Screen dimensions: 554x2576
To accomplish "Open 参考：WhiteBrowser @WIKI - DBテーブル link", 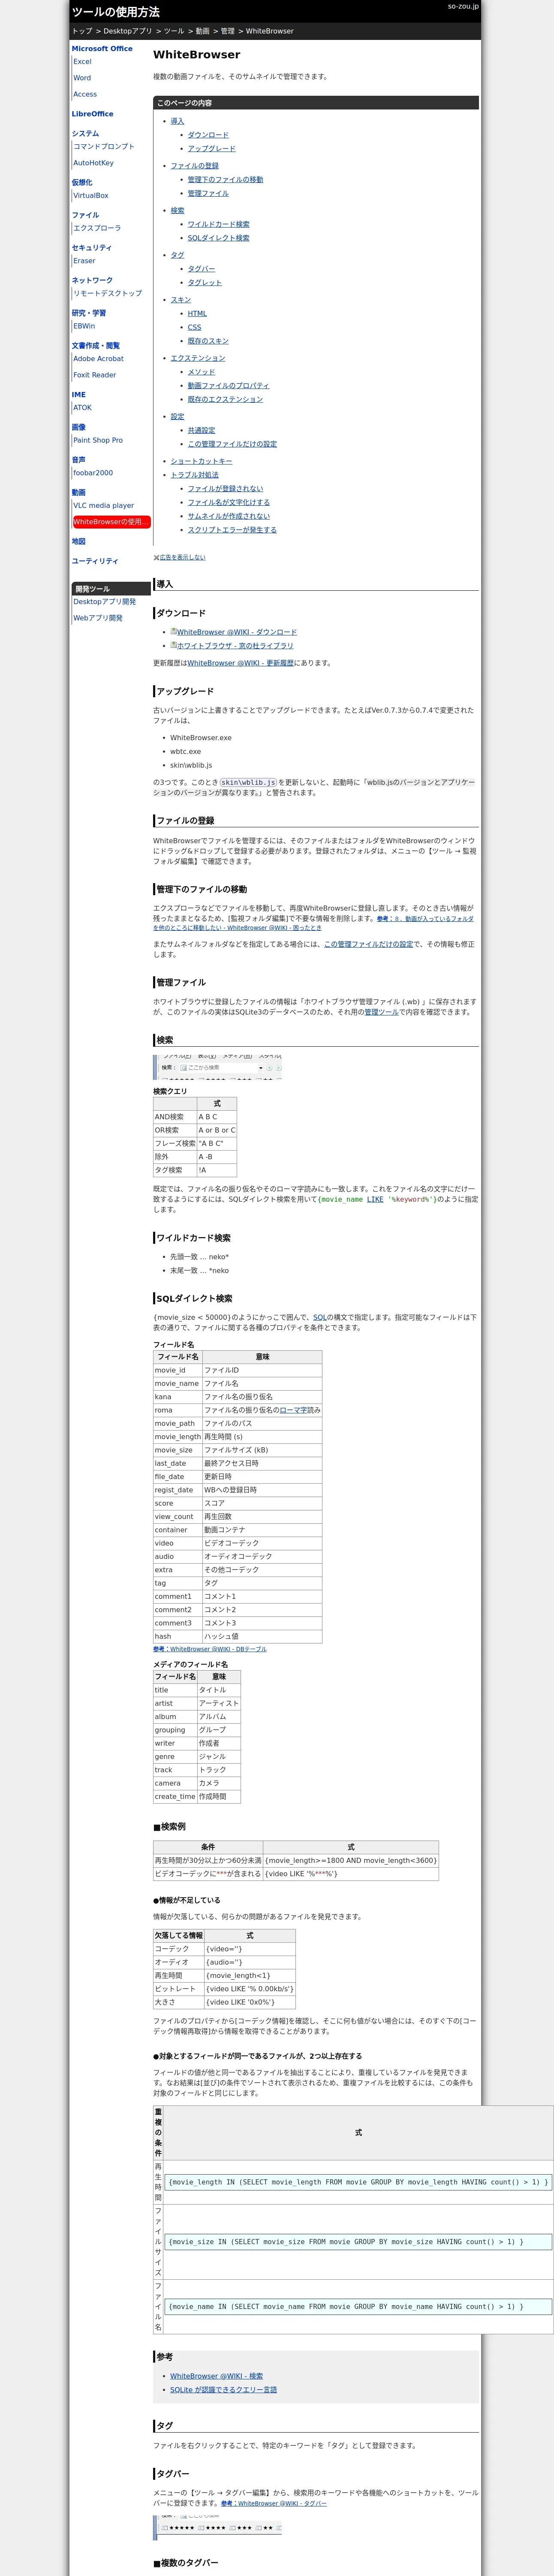I will point(210,1649).
